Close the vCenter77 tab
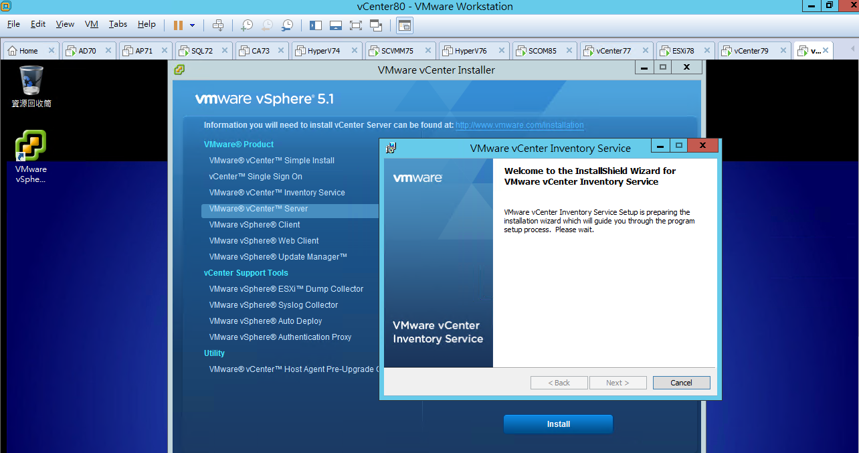This screenshot has height=453, width=859. (646, 51)
